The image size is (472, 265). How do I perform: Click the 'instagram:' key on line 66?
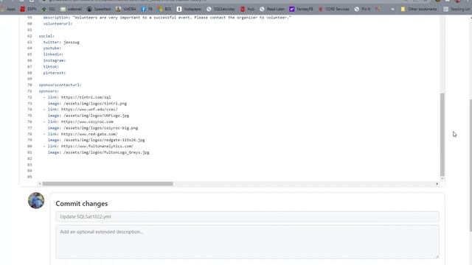tap(54, 60)
